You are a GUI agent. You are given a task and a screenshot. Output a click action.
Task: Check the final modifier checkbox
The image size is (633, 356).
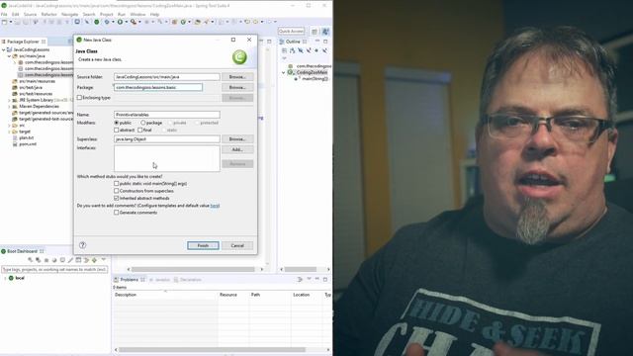[x=140, y=130]
